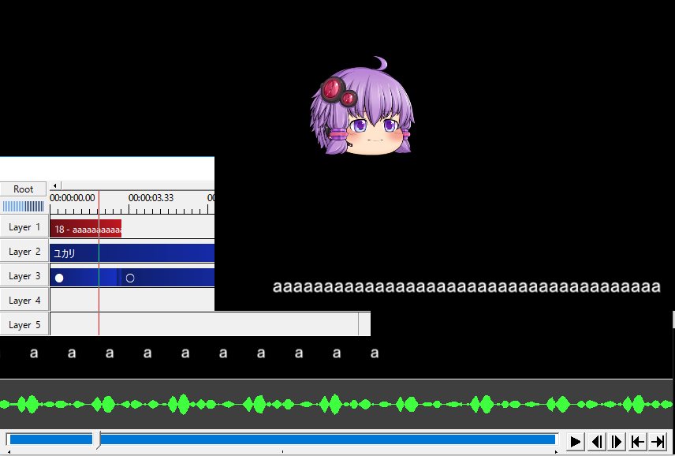This screenshot has height=456, width=675.
Task: Click the timeline zoom gauge under Root
Action: click(x=24, y=207)
